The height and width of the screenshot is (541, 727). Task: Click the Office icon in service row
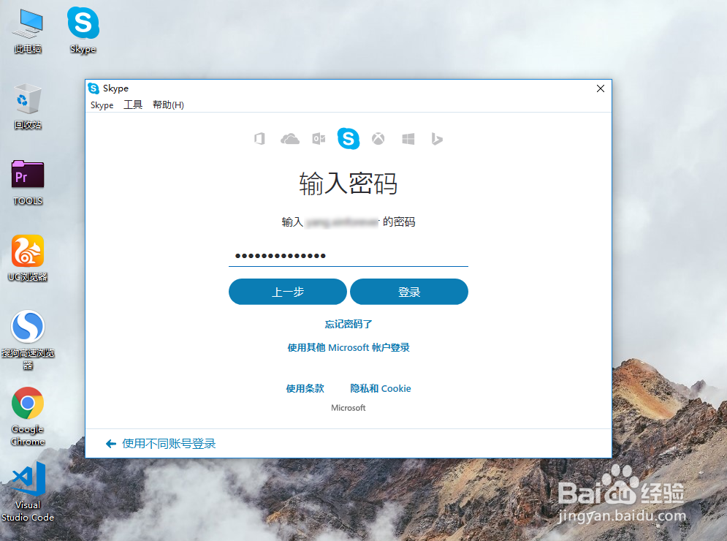tap(259, 139)
